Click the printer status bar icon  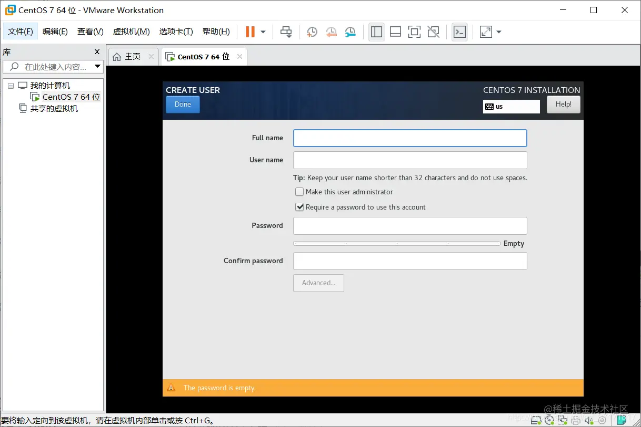575,420
